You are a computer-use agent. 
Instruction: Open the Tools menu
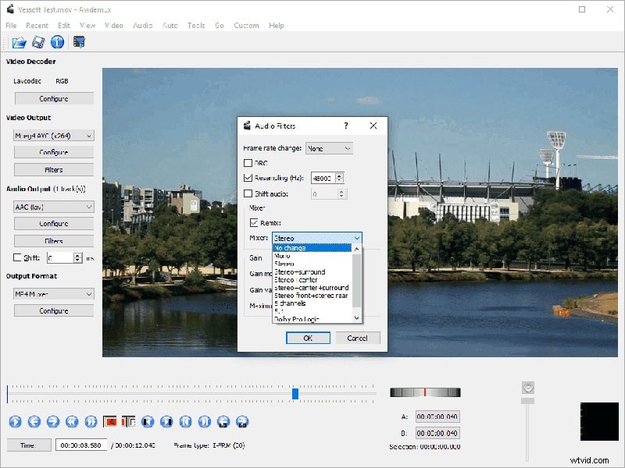pos(195,25)
